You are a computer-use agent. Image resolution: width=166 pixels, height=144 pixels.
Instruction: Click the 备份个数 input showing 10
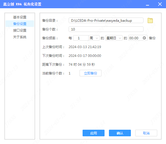tap(106, 29)
